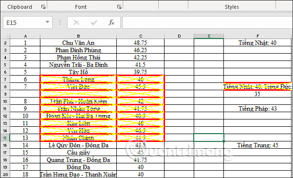
Task: Select cell with Tiếng Trung: 45
Action: (x=257, y=145)
